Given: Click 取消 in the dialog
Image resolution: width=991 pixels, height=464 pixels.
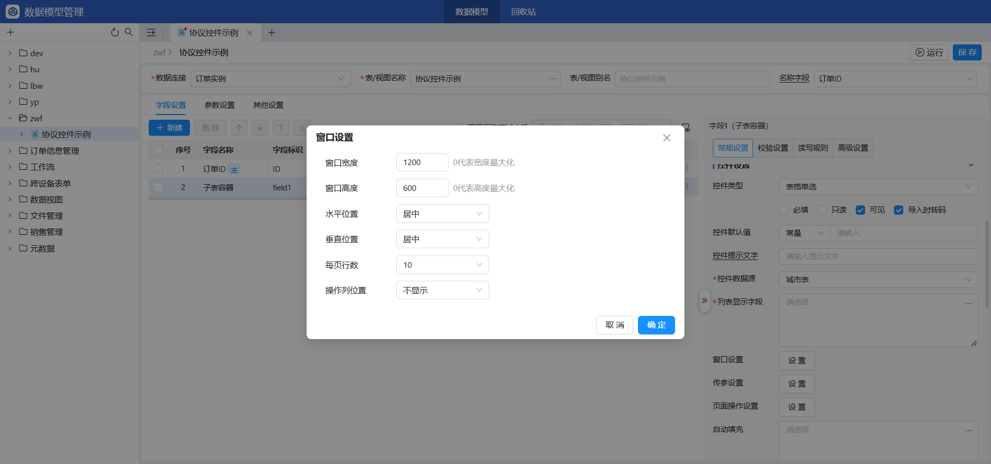Looking at the screenshot, I should pos(615,325).
